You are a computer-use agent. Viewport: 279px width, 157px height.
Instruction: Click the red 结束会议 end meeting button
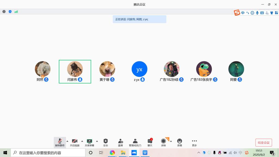(263, 143)
